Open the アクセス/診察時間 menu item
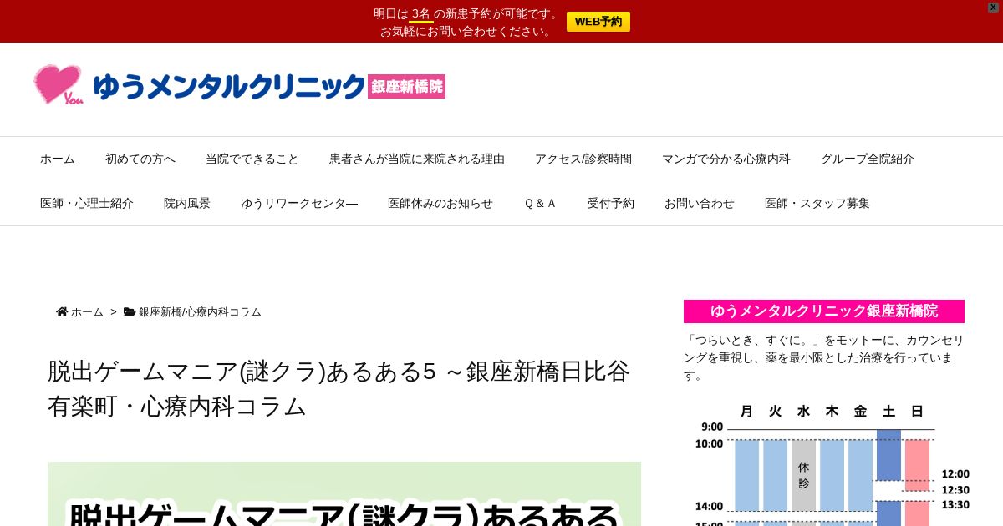 [583, 159]
